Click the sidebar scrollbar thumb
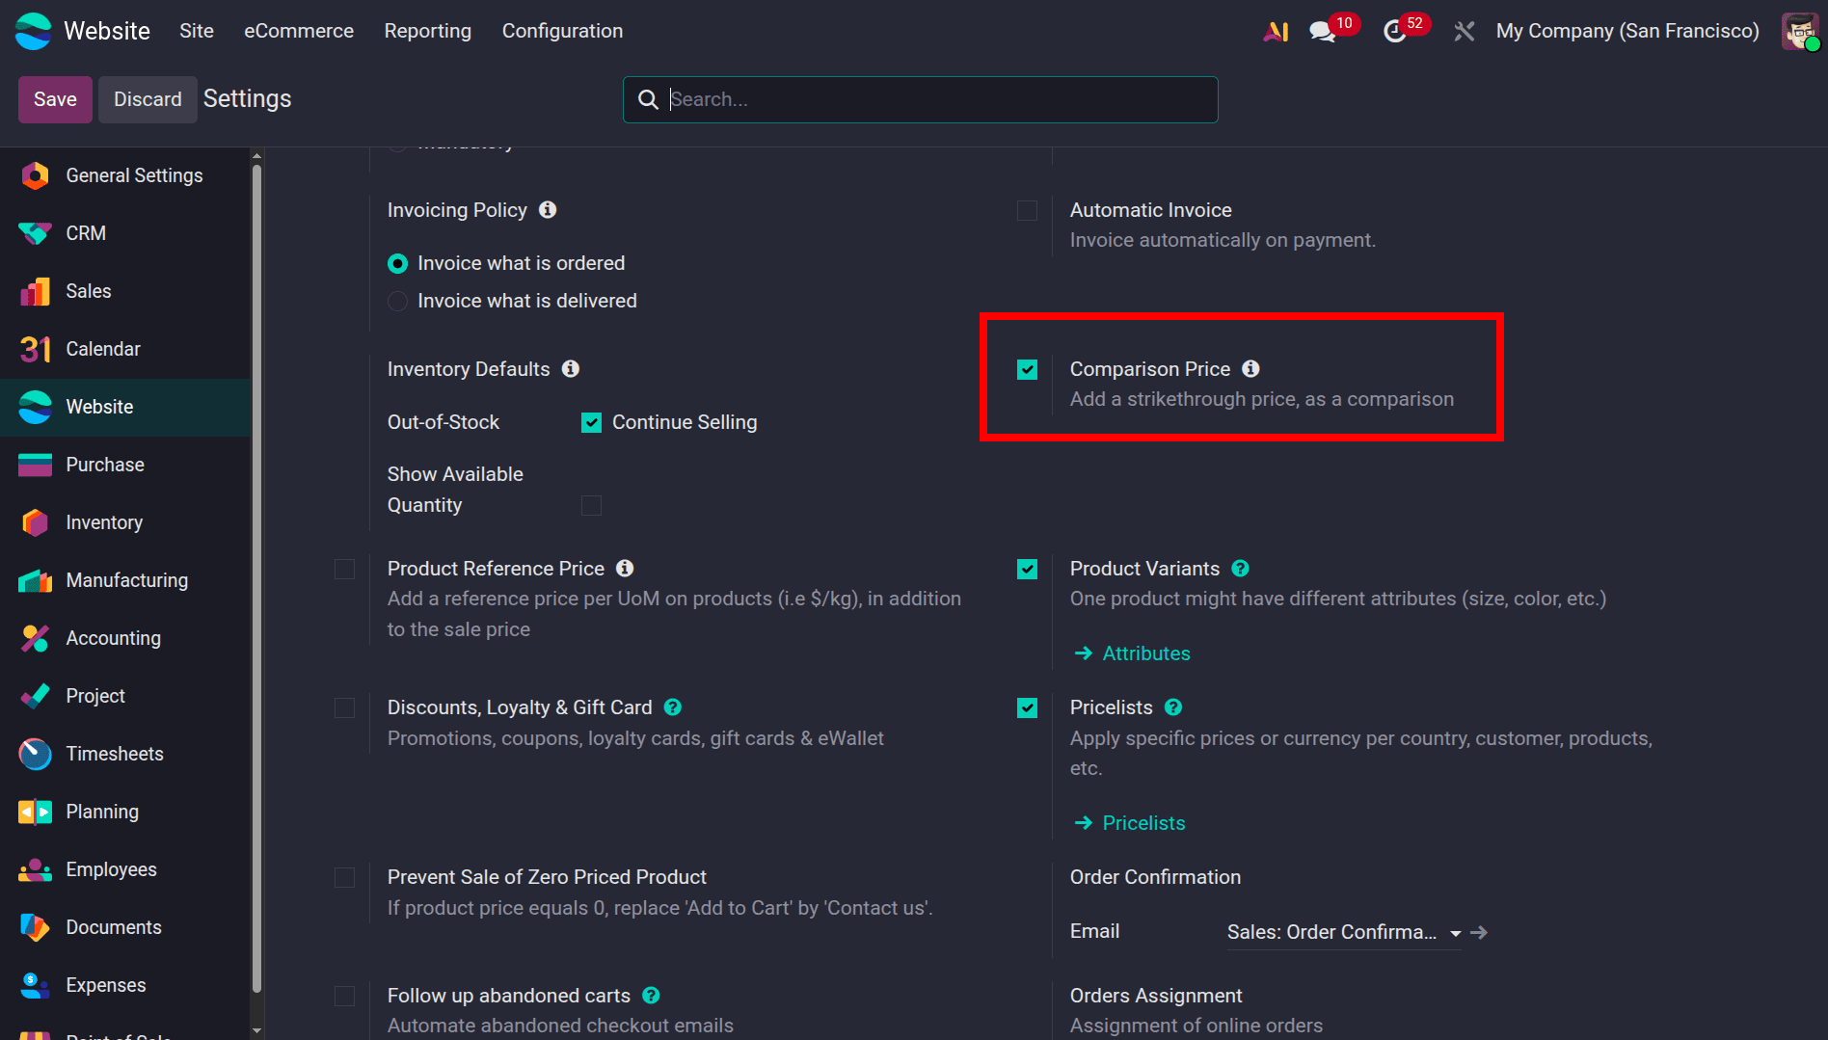The width and height of the screenshot is (1828, 1040). [256, 578]
